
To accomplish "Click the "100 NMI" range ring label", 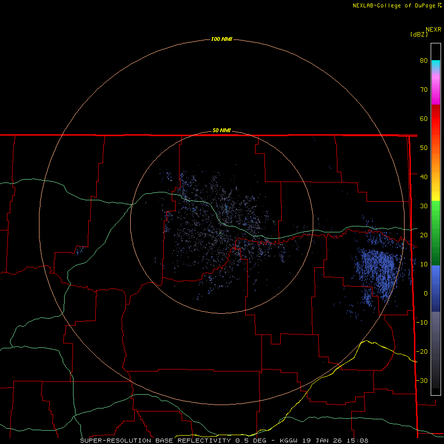I will [x=222, y=39].
